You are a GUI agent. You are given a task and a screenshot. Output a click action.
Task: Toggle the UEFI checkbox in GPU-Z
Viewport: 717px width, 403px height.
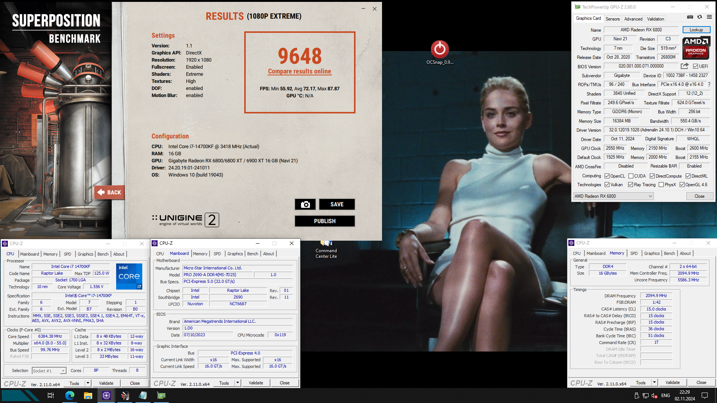point(695,66)
